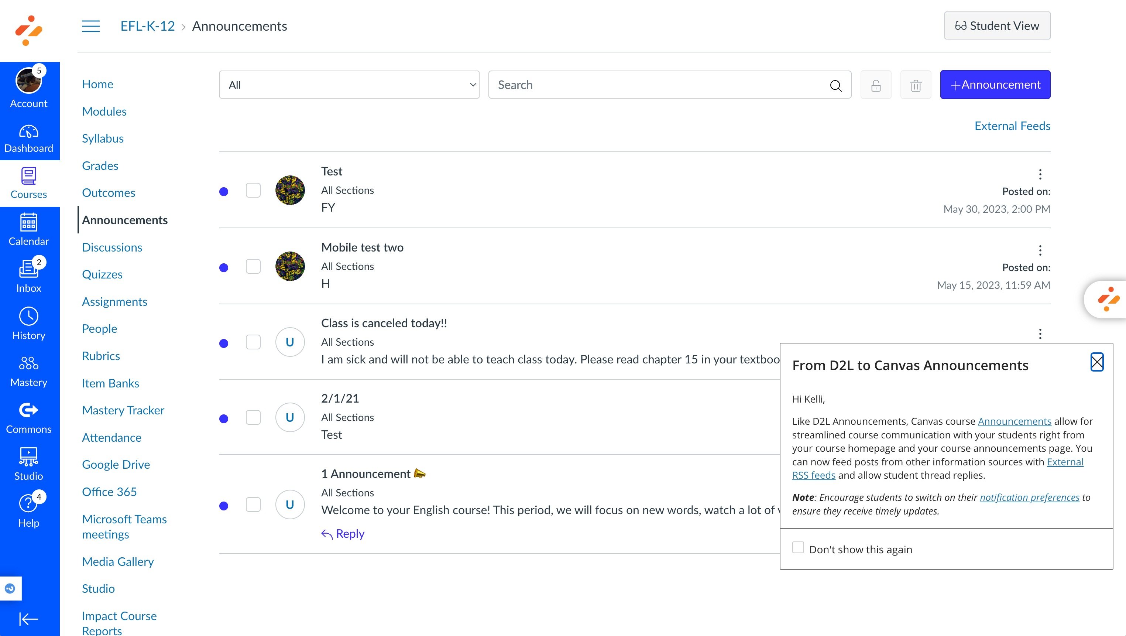Click the lock announcements icon
The image size is (1126, 636).
click(x=876, y=85)
